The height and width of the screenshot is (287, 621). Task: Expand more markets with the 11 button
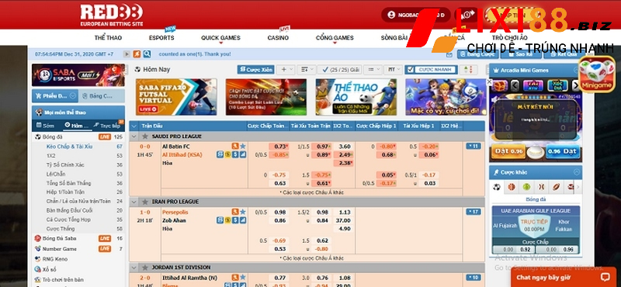tap(474, 146)
